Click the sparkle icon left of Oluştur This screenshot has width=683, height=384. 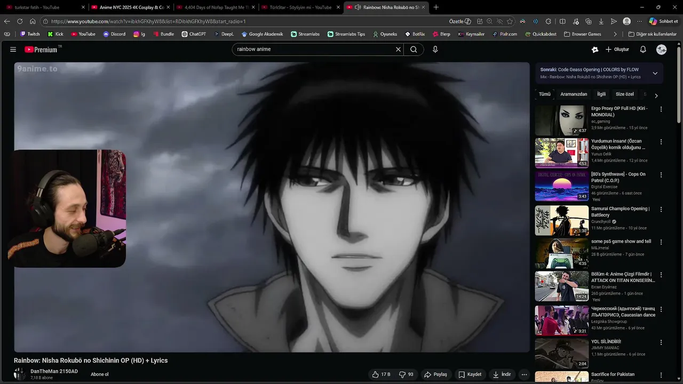[x=595, y=49]
